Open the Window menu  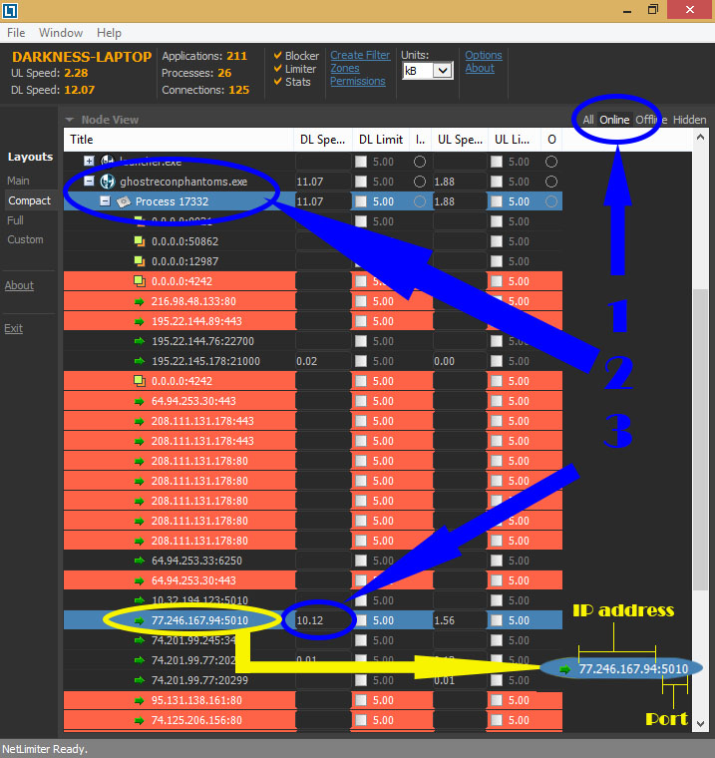[x=61, y=33]
